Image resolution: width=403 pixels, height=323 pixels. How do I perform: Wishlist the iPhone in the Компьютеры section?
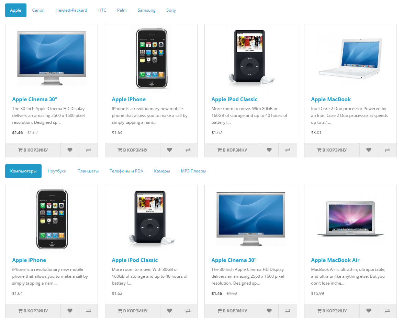(70, 311)
